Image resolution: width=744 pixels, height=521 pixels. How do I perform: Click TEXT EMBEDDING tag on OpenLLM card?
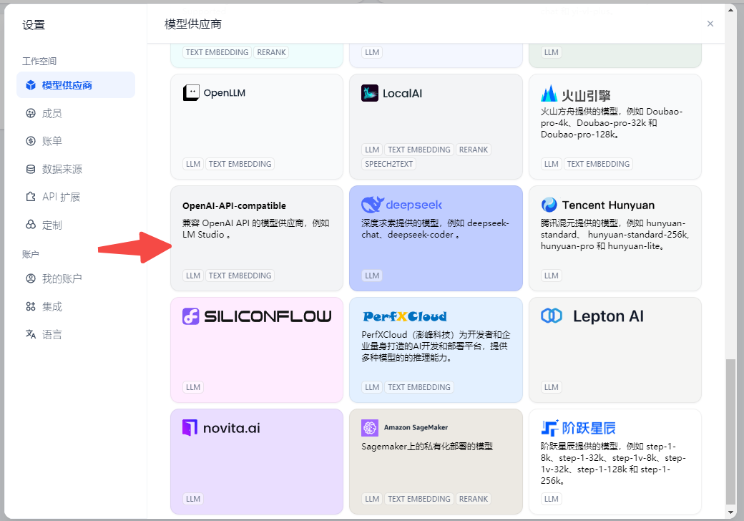pos(240,164)
